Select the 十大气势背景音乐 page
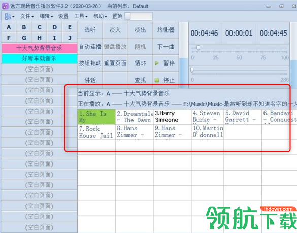297x233 pixels. point(40,48)
